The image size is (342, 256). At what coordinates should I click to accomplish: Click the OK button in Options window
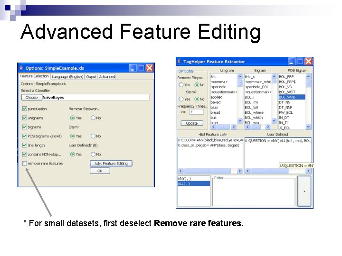[x=100, y=171]
